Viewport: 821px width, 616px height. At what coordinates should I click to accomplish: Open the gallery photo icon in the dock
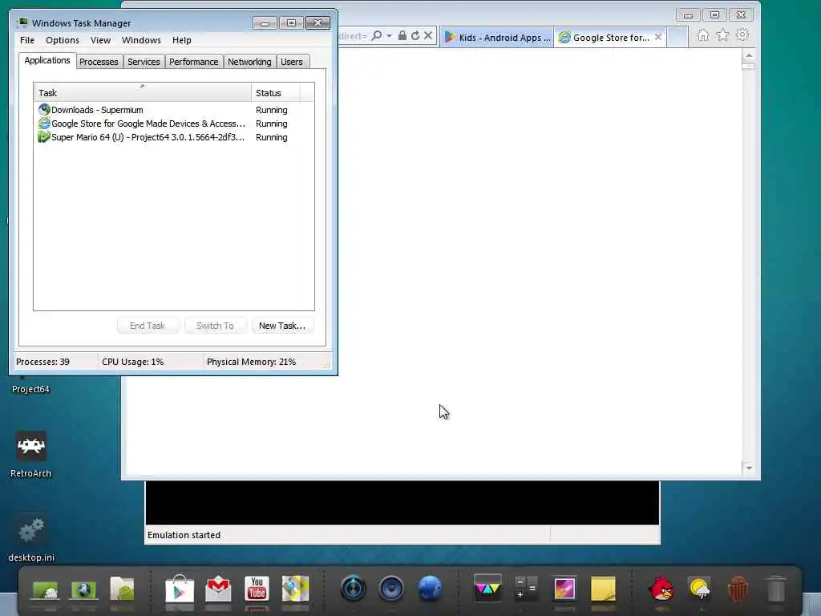(564, 589)
